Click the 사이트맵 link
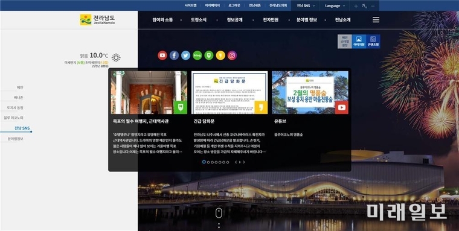 point(190,5)
